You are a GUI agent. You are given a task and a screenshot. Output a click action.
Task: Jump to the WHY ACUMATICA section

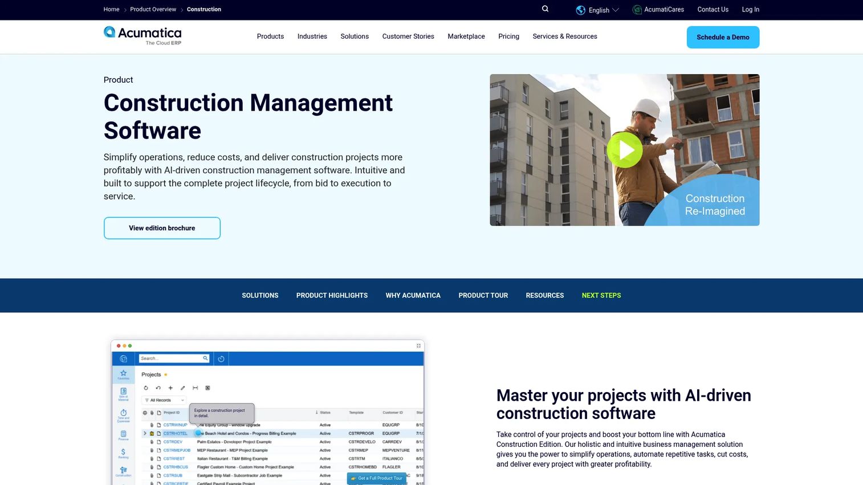pyautogui.click(x=413, y=295)
